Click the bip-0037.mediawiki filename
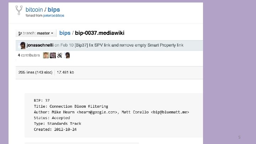Image resolution: width=256 pixels, height=144 pixels. (100, 33)
